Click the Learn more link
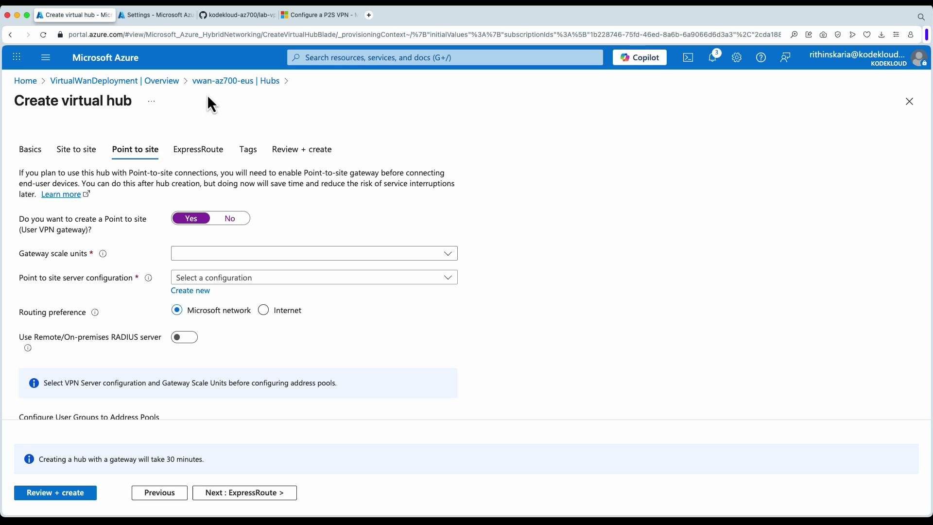 point(61,194)
